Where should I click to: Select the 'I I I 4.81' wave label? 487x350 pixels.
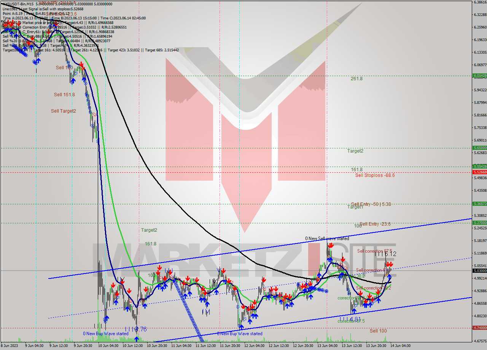[350, 319]
